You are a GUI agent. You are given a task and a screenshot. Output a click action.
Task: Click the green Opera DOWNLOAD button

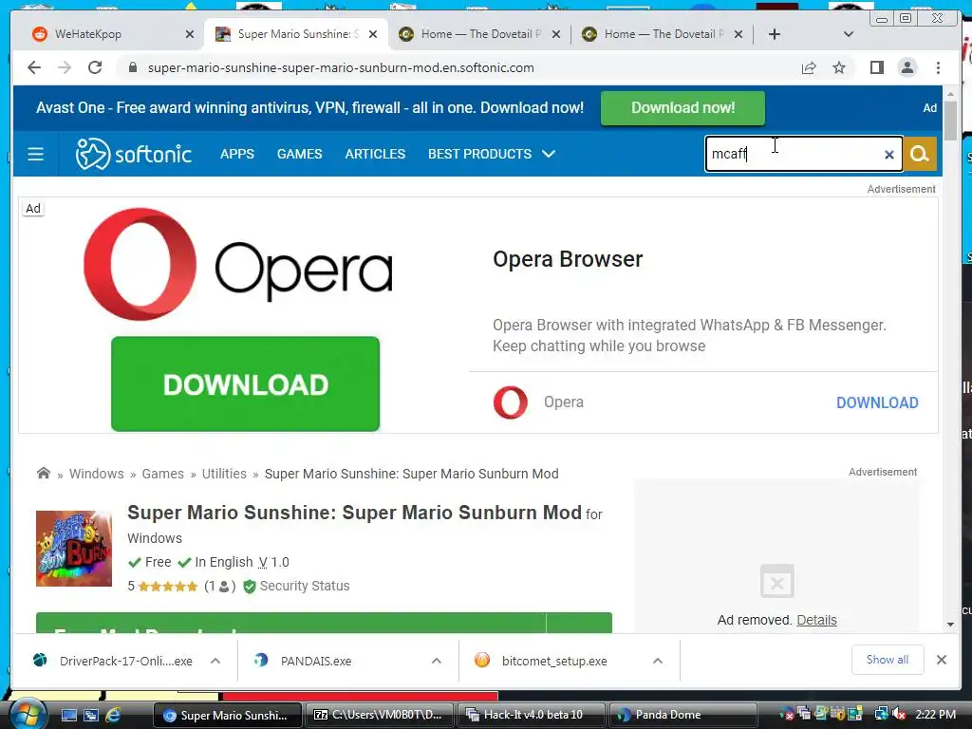246,383
